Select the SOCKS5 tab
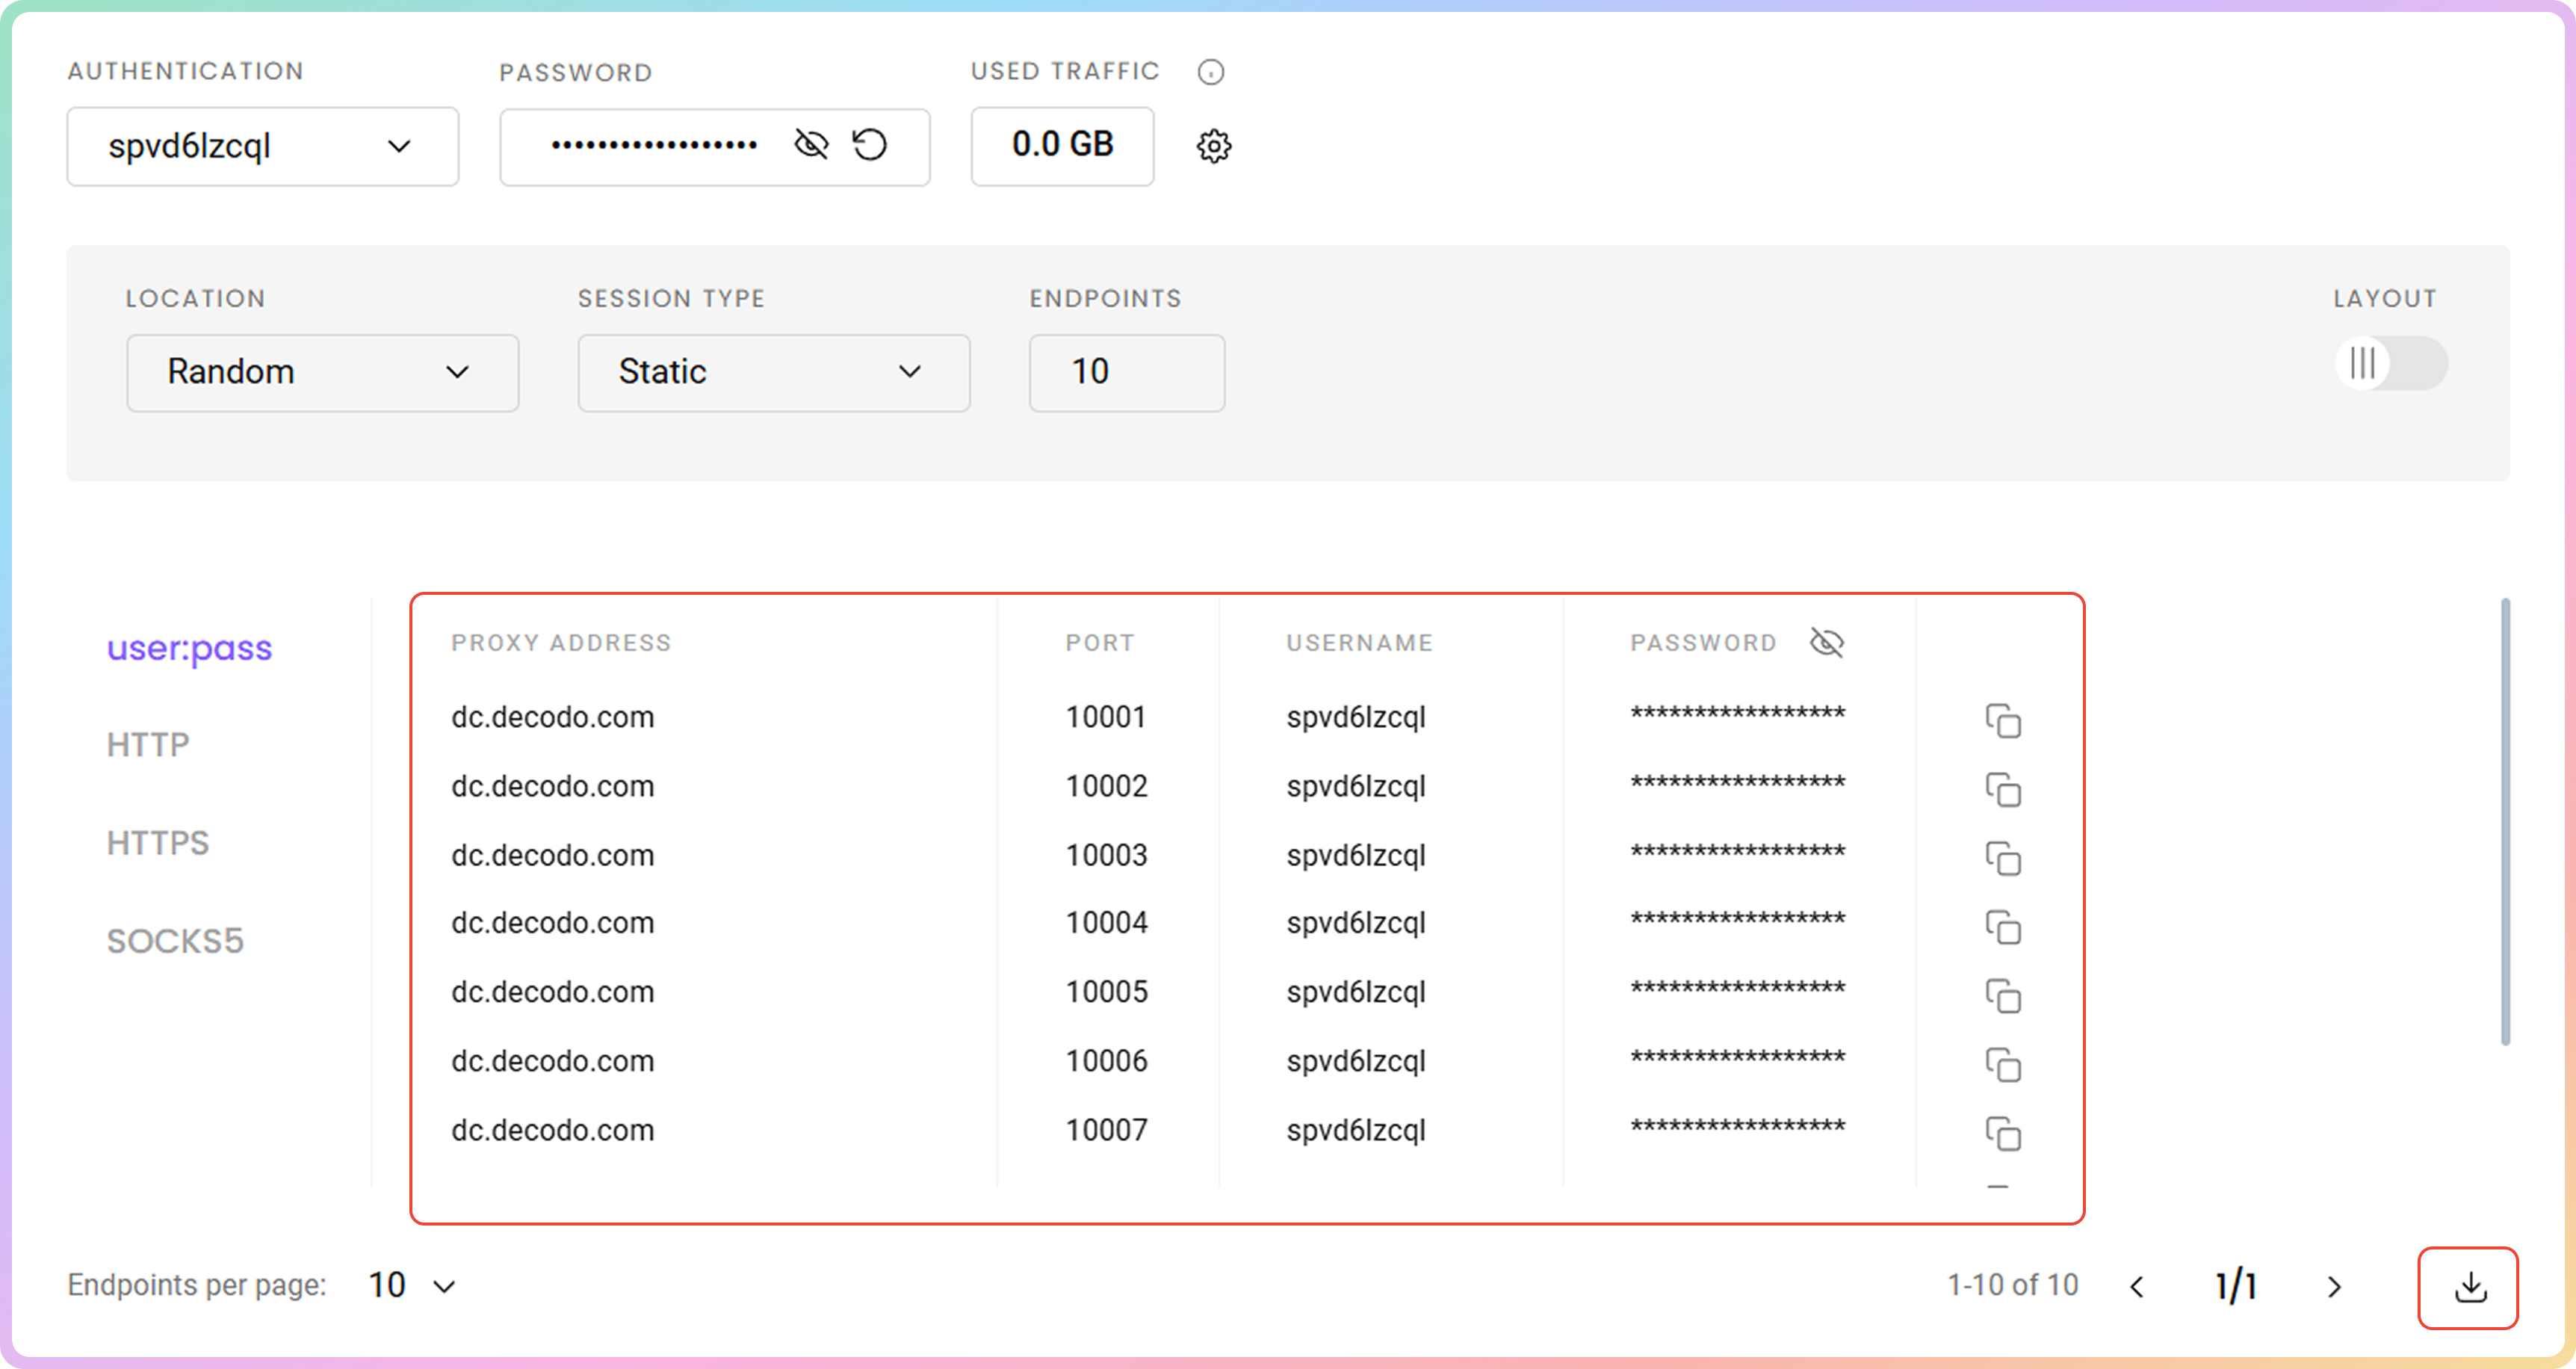 175,941
